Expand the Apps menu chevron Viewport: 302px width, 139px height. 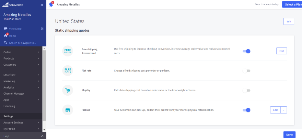[38, 100]
